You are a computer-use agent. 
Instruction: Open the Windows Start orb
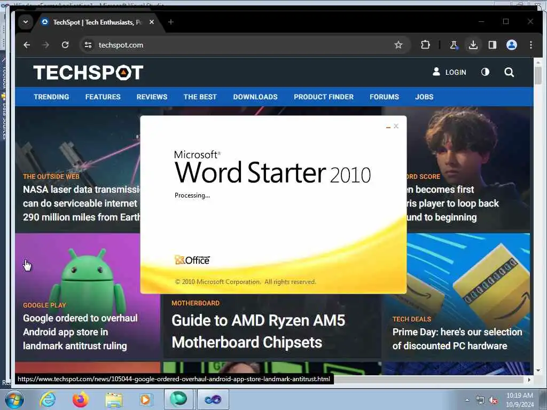[x=14, y=400]
